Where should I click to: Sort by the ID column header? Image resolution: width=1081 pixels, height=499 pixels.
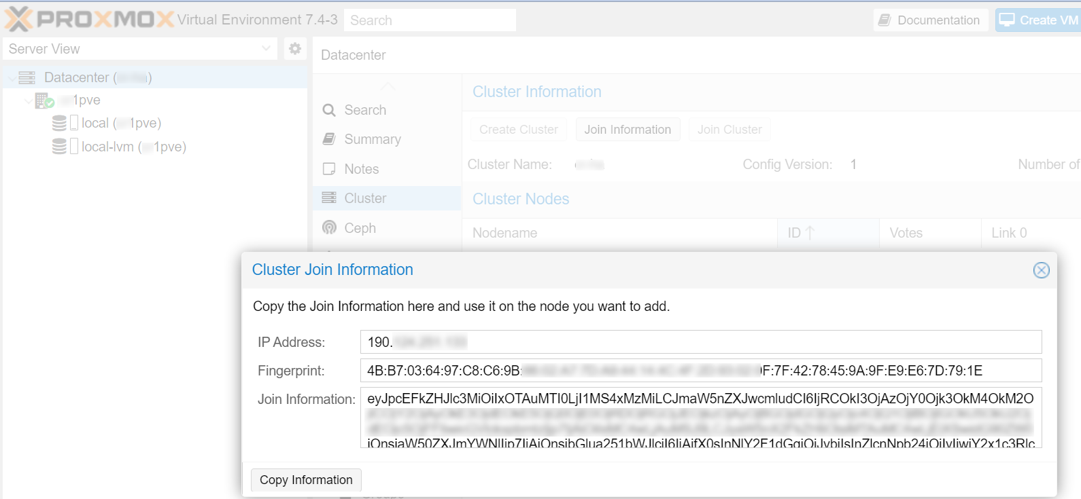tap(828, 233)
